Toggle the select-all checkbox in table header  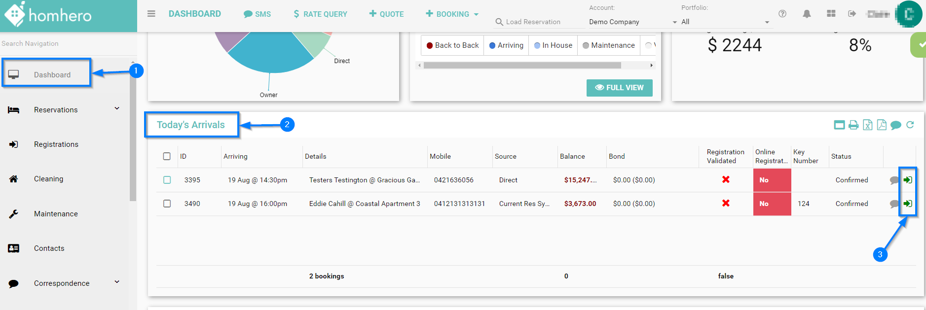tap(167, 156)
